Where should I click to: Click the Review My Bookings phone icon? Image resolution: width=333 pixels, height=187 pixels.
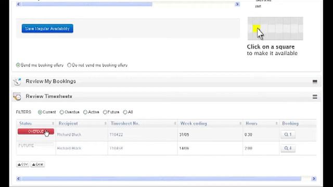[x=17, y=82]
